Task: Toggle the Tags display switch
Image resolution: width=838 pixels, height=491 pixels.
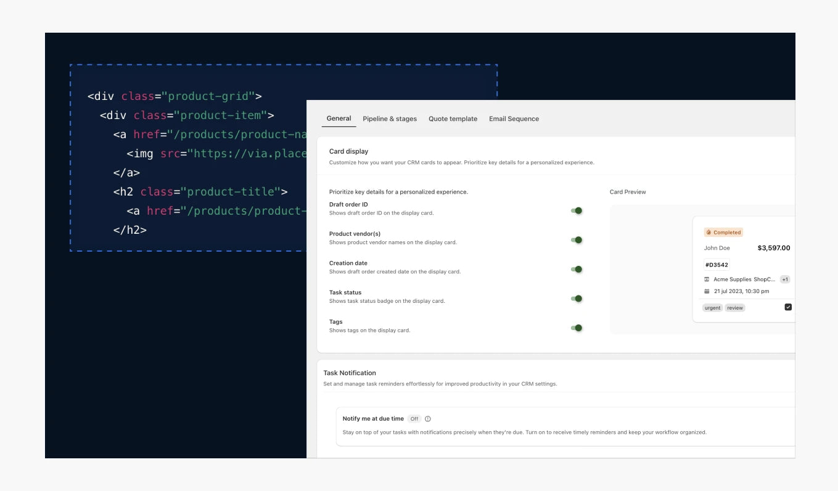Action: 577,328
